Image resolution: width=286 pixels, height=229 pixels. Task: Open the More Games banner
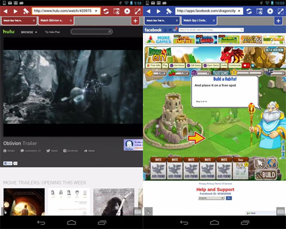pyautogui.click(x=158, y=40)
